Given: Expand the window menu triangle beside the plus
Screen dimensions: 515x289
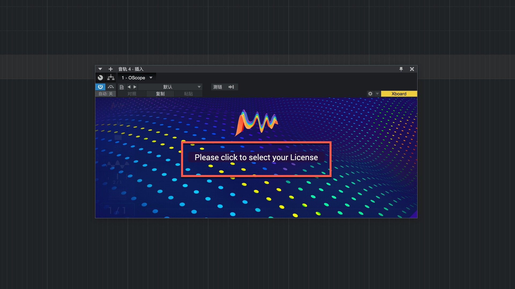Looking at the screenshot, I should [x=100, y=69].
